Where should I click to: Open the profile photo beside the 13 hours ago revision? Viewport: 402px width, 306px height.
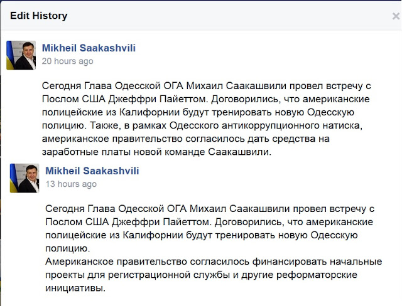click(24, 178)
